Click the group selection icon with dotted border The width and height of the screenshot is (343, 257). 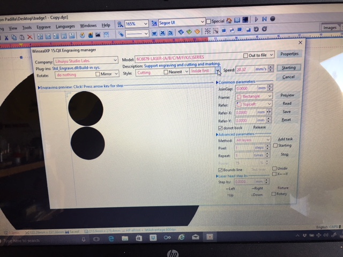207,31
